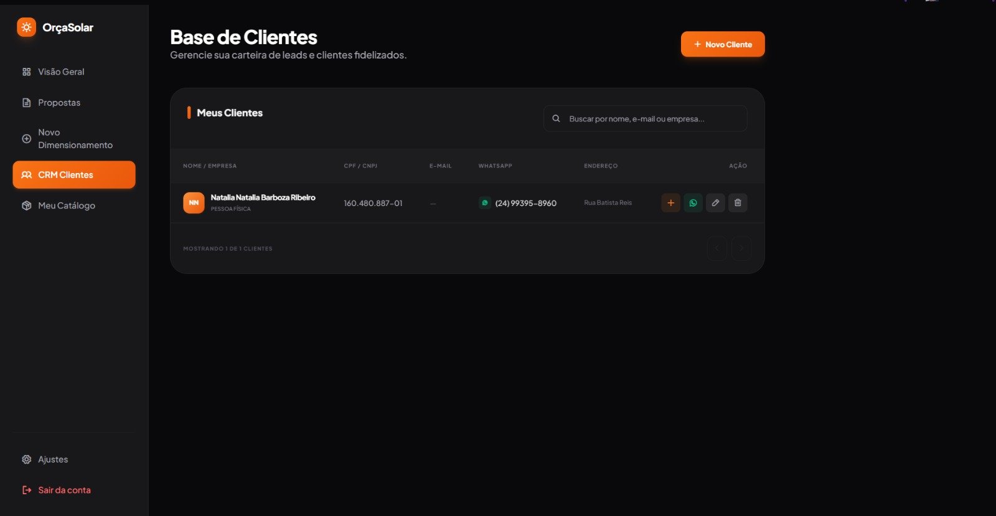Click the CPF value 160.480.887-01
996x516 pixels.
tap(373, 204)
